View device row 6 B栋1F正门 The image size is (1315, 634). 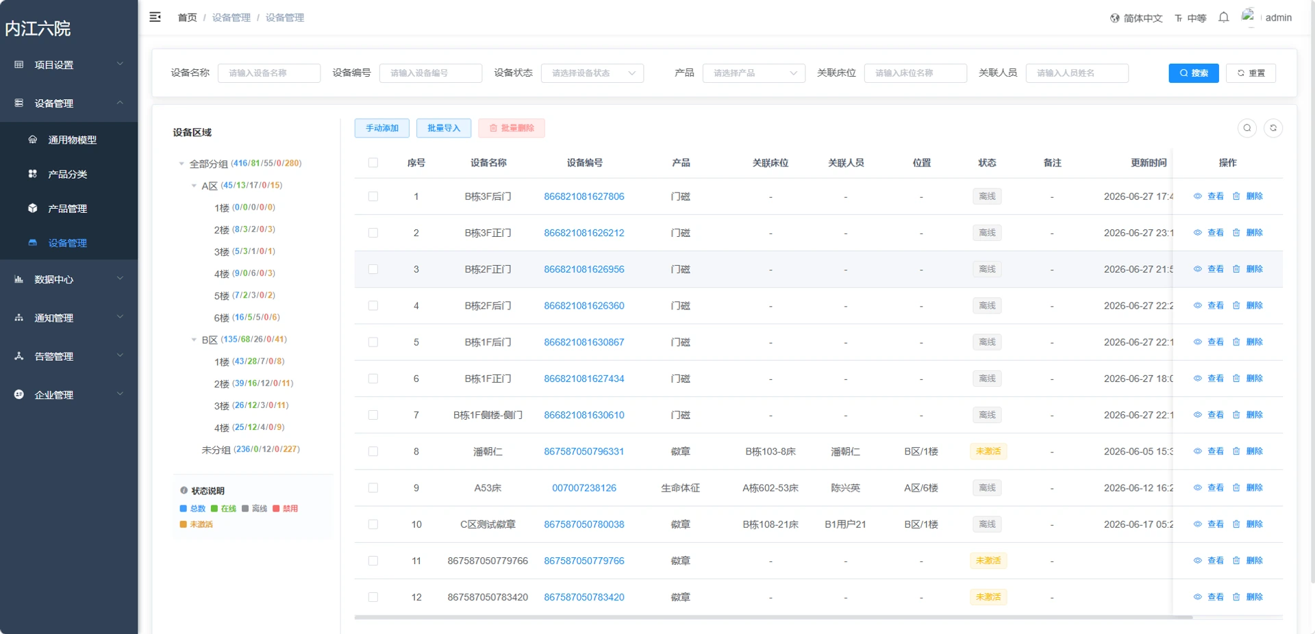[x=1209, y=379]
